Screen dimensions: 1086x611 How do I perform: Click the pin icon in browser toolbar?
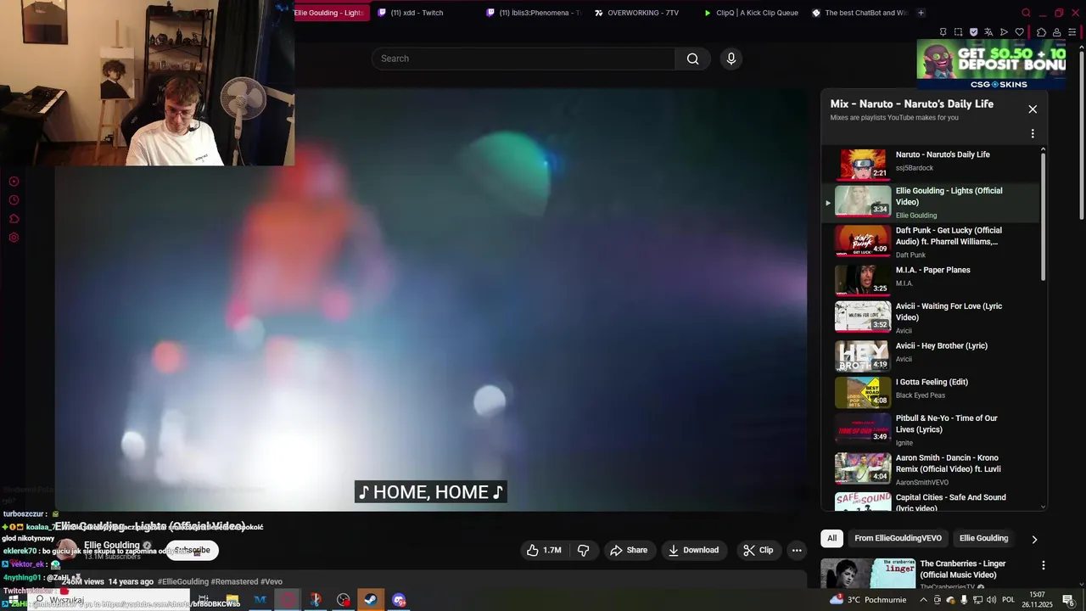point(943,32)
